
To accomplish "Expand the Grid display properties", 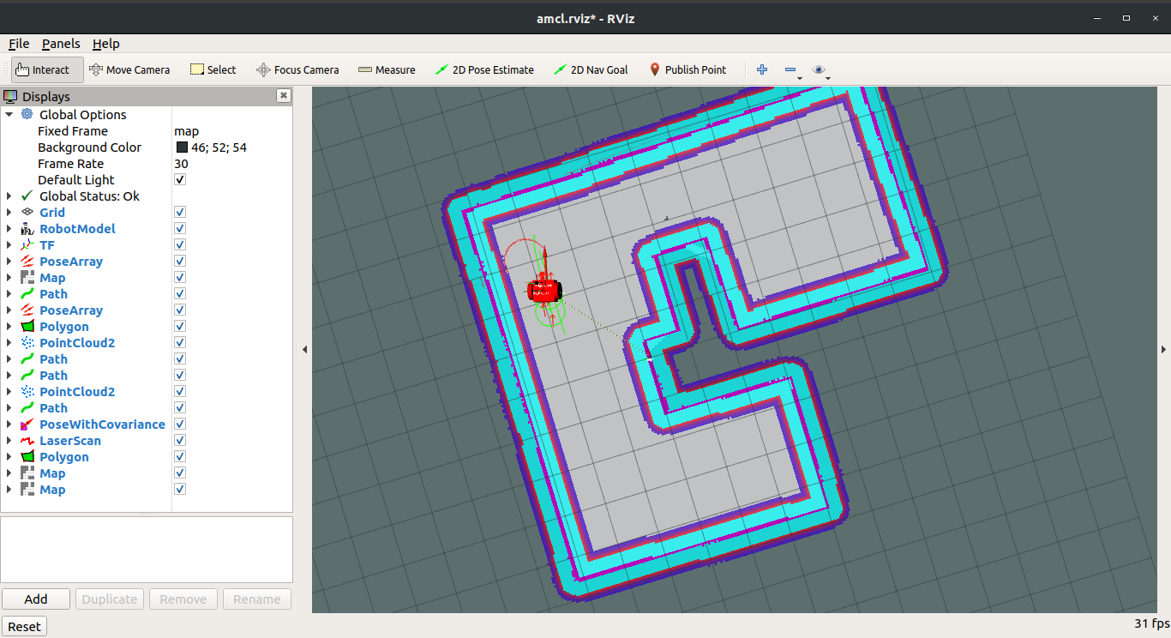I will [x=9, y=213].
